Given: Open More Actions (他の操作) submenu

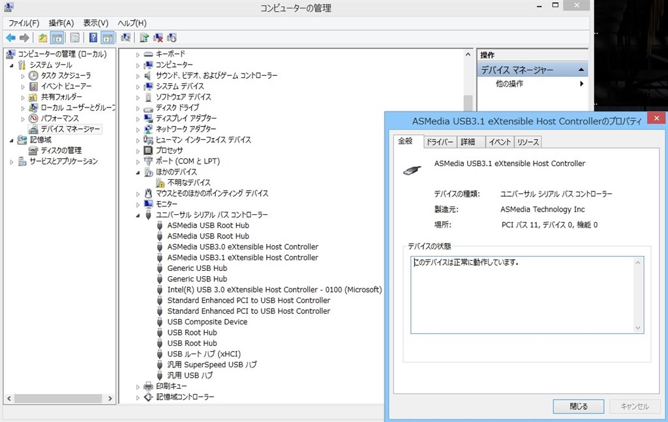Looking at the screenshot, I should [533, 84].
